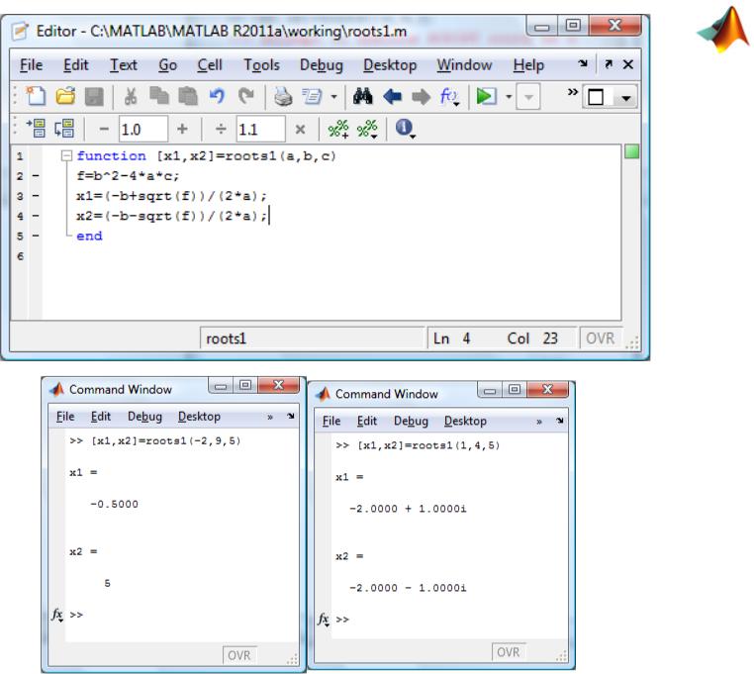Click the green message indicator square
The width and height of the screenshot is (754, 674).
pyautogui.click(x=632, y=152)
